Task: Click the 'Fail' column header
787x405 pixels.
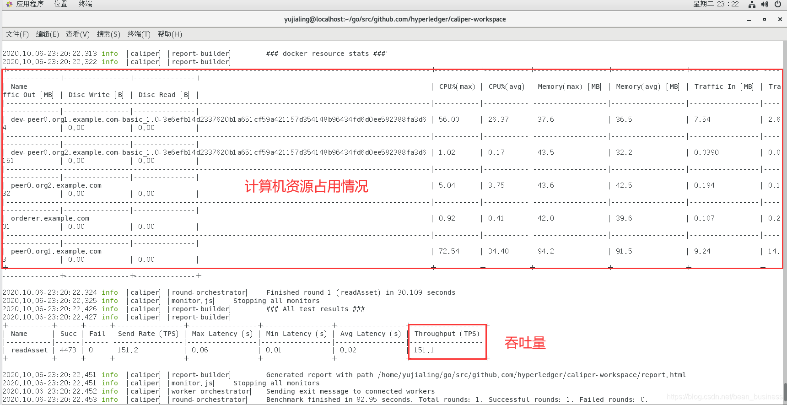Action: click(x=97, y=334)
